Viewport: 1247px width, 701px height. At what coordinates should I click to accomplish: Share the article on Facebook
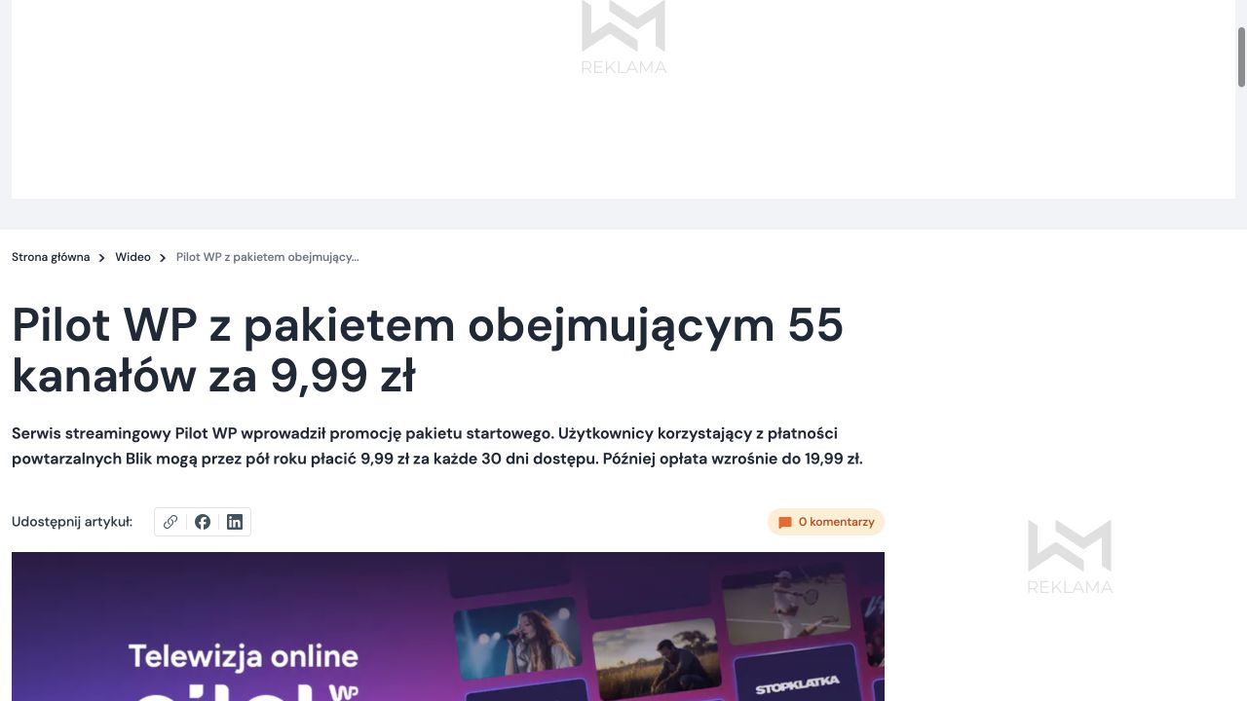coord(203,522)
